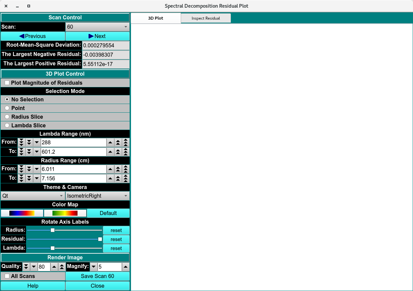Screen dimensions: 413x291
Task: Choose Lambda Slice selection mode
Action: [x=7, y=125]
